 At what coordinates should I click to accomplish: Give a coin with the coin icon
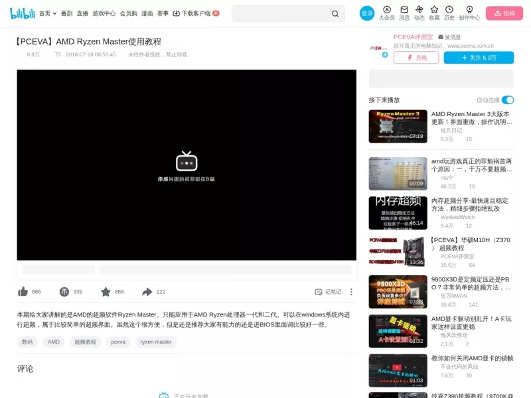pyautogui.click(x=64, y=292)
